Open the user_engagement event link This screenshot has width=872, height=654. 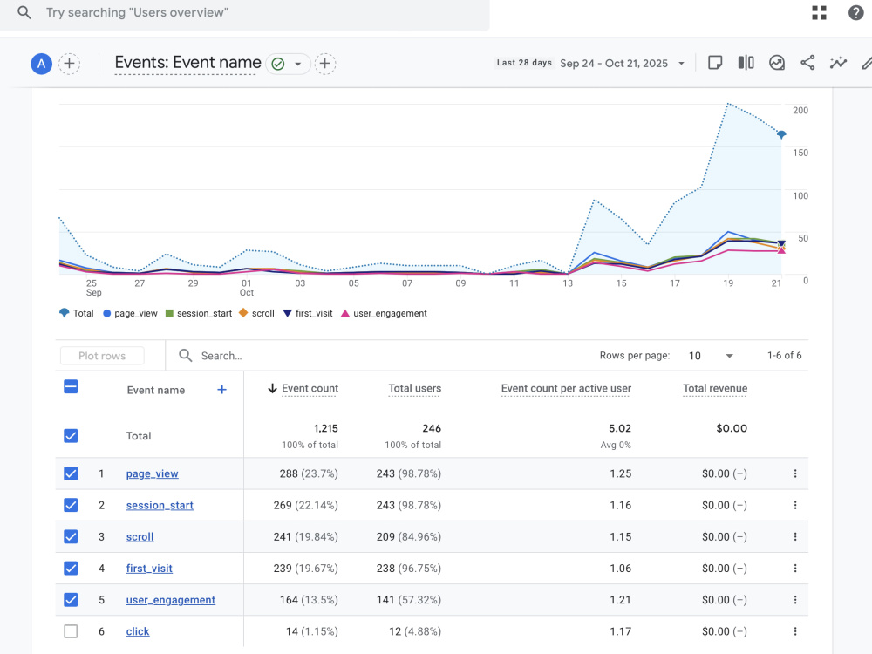(171, 600)
